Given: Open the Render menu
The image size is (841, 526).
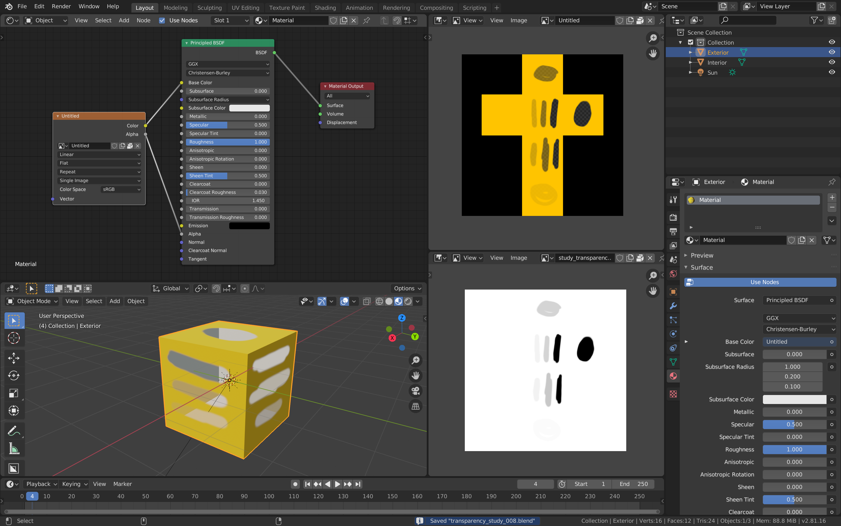Looking at the screenshot, I should pos(61,6).
